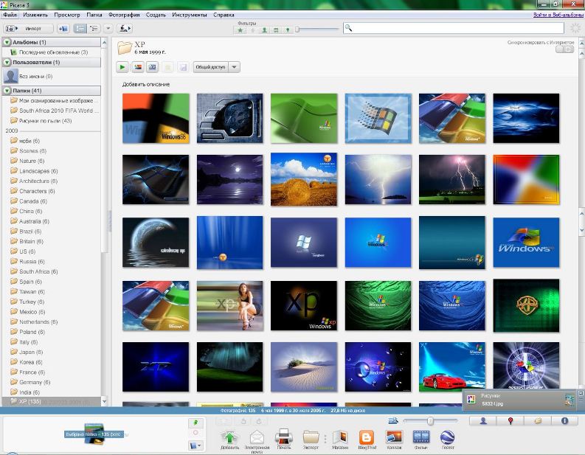Click the Печать (Print) icon
Image resolution: width=585 pixels, height=455 pixels.
pyautogui.click(x=283, y=437)
